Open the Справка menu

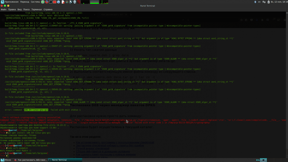[x=48, y=9]
